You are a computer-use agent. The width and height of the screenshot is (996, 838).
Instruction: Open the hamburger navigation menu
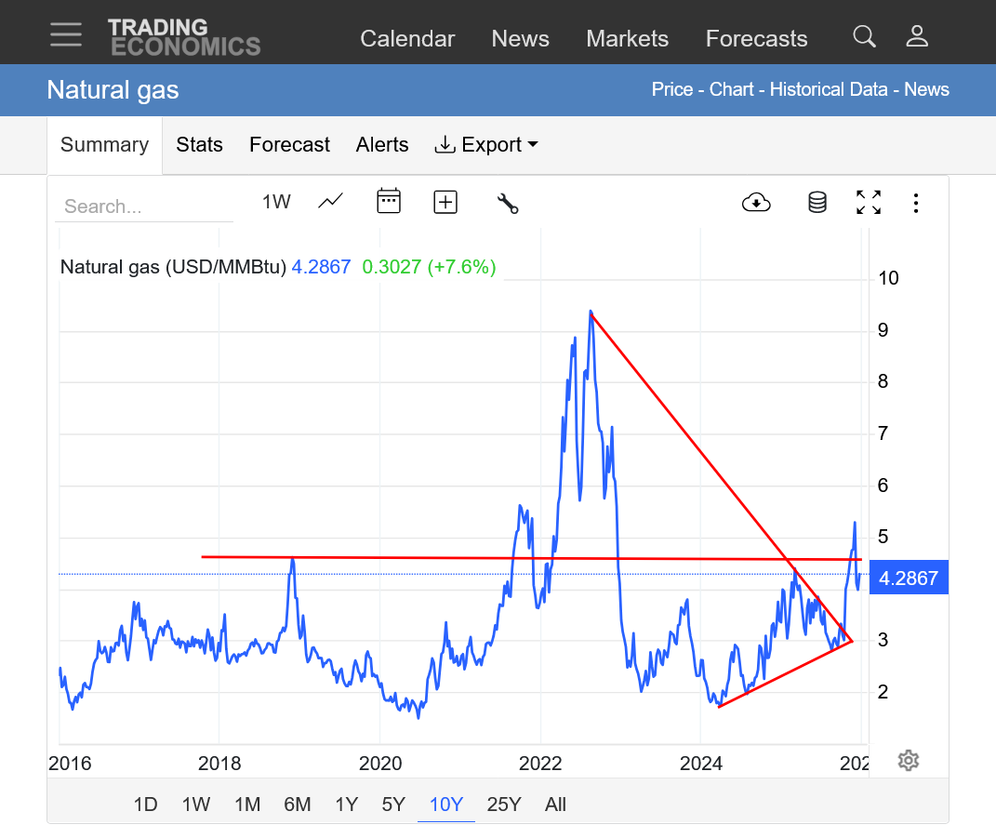click(66, 35)
